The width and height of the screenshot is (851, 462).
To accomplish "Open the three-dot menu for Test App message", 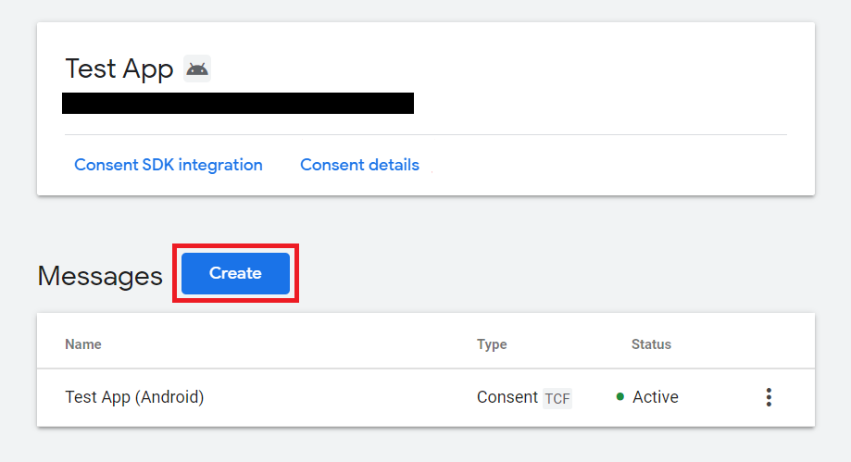I will pos(769,397).
